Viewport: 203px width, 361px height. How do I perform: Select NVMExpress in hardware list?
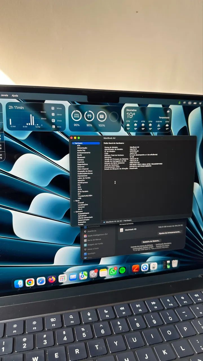[83, 183]
